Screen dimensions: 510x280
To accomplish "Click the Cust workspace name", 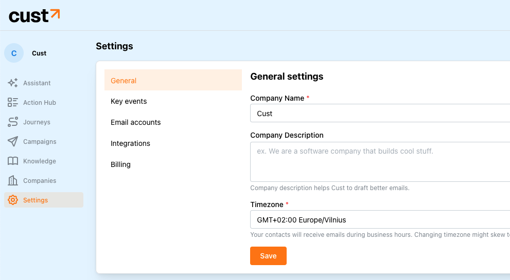I will (39, 53).
